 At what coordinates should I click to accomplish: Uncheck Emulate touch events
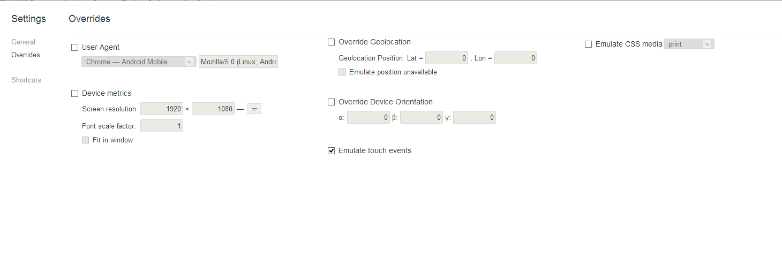pyautogui.click(x=332, y=151)
